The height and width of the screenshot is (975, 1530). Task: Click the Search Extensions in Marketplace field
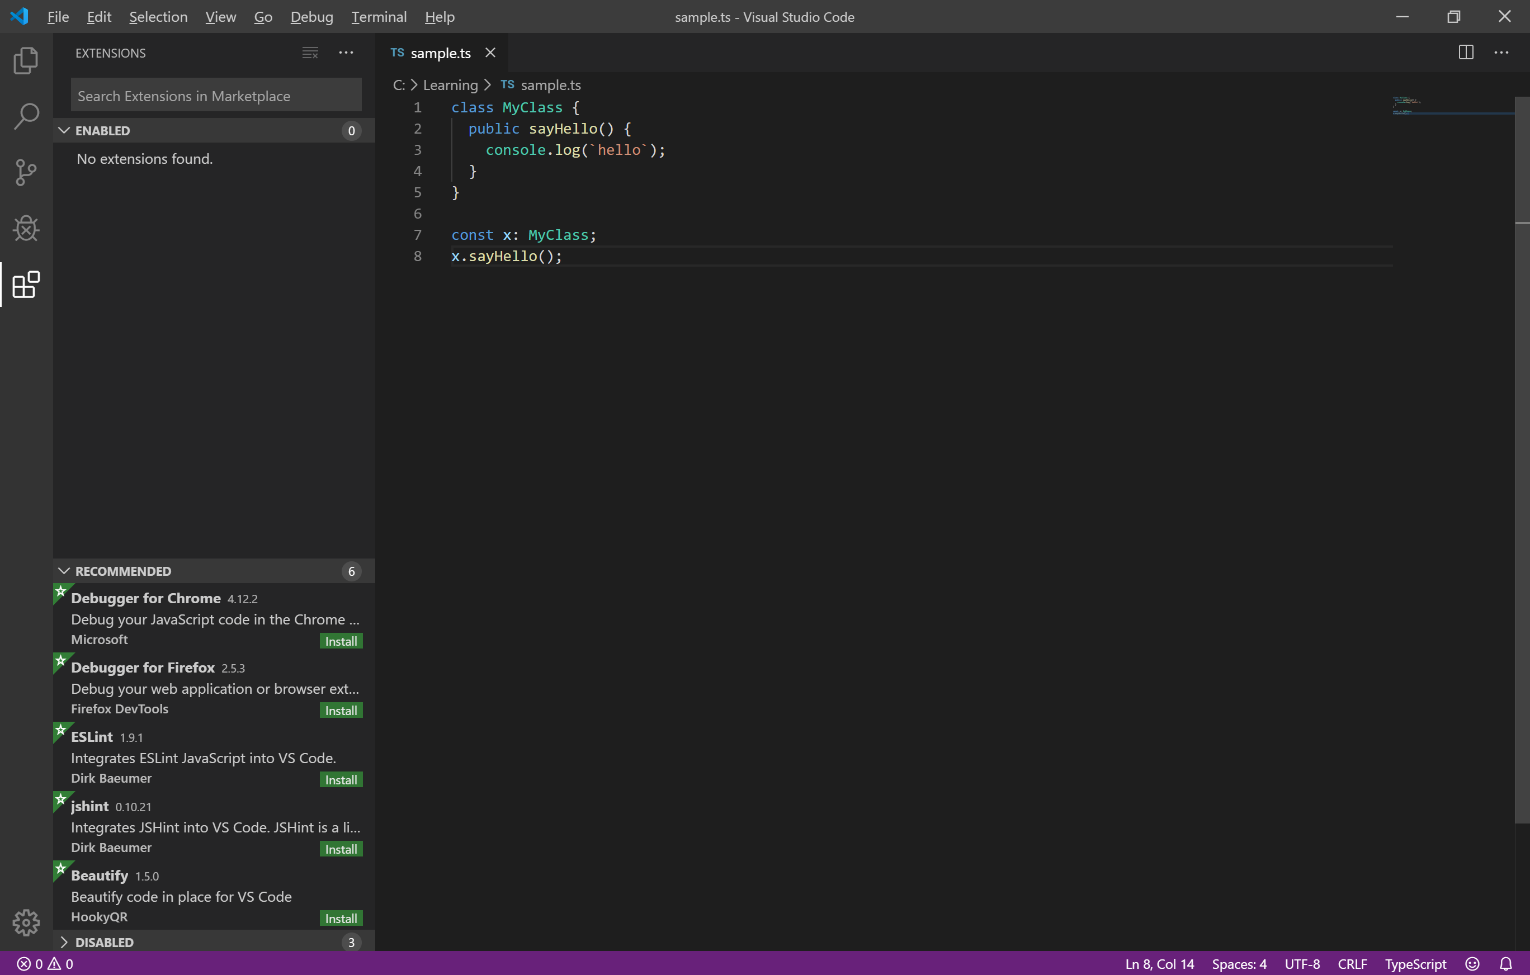216,96
